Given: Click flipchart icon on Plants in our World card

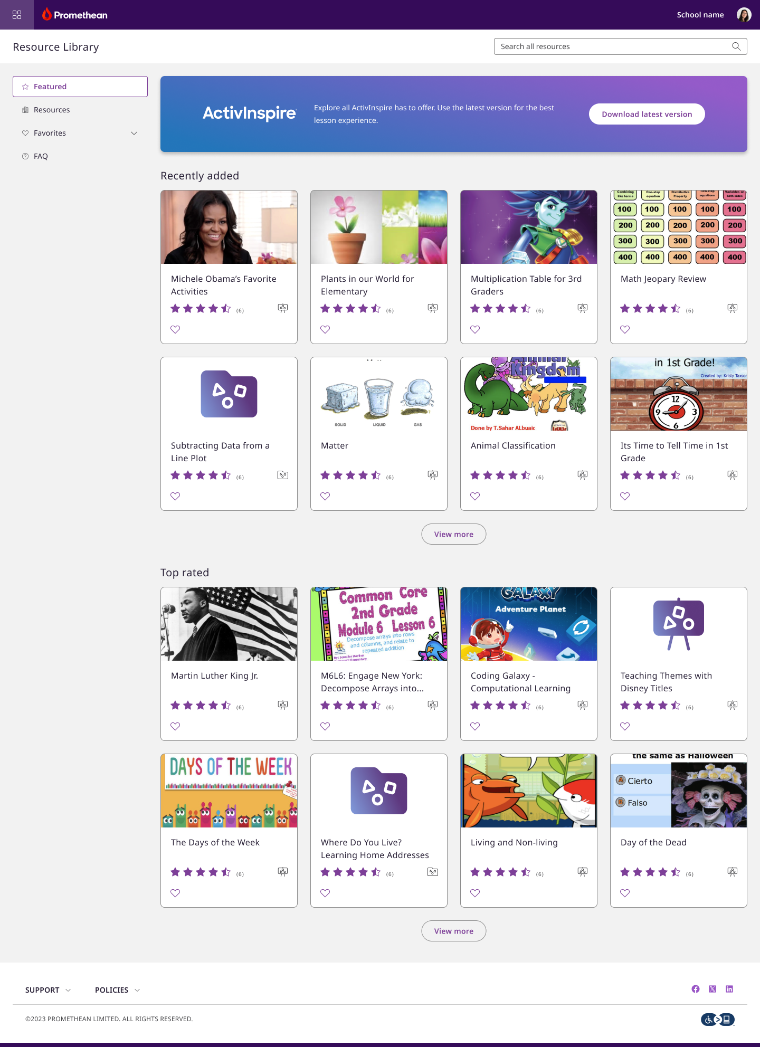Looking at the screenshot, I should pyautogui.click(x=433, y=308).
